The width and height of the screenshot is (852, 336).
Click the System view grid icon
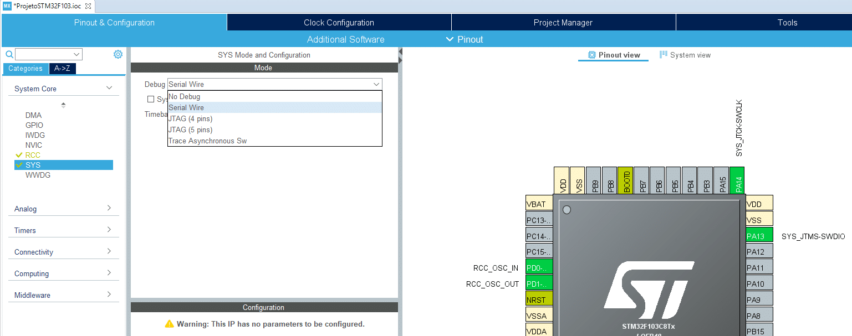tap(664, 55)
